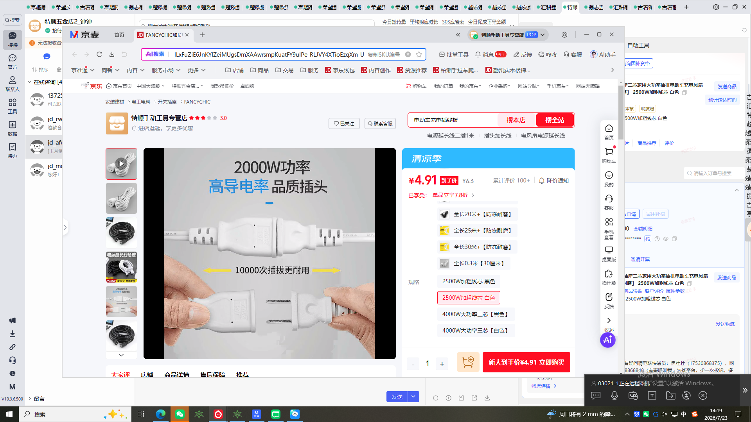Image resolution: width=751 pixels, height=422 pixels.
Task: Expand the 商智 menu
Action: click(x=110, y=70)
